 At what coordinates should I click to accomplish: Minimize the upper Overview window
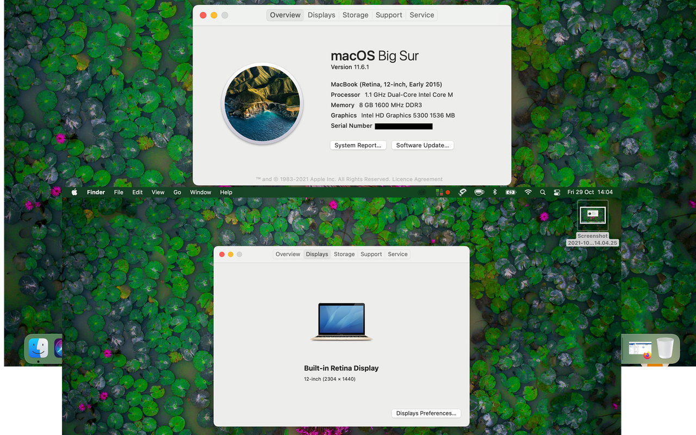tap(214, 15)
